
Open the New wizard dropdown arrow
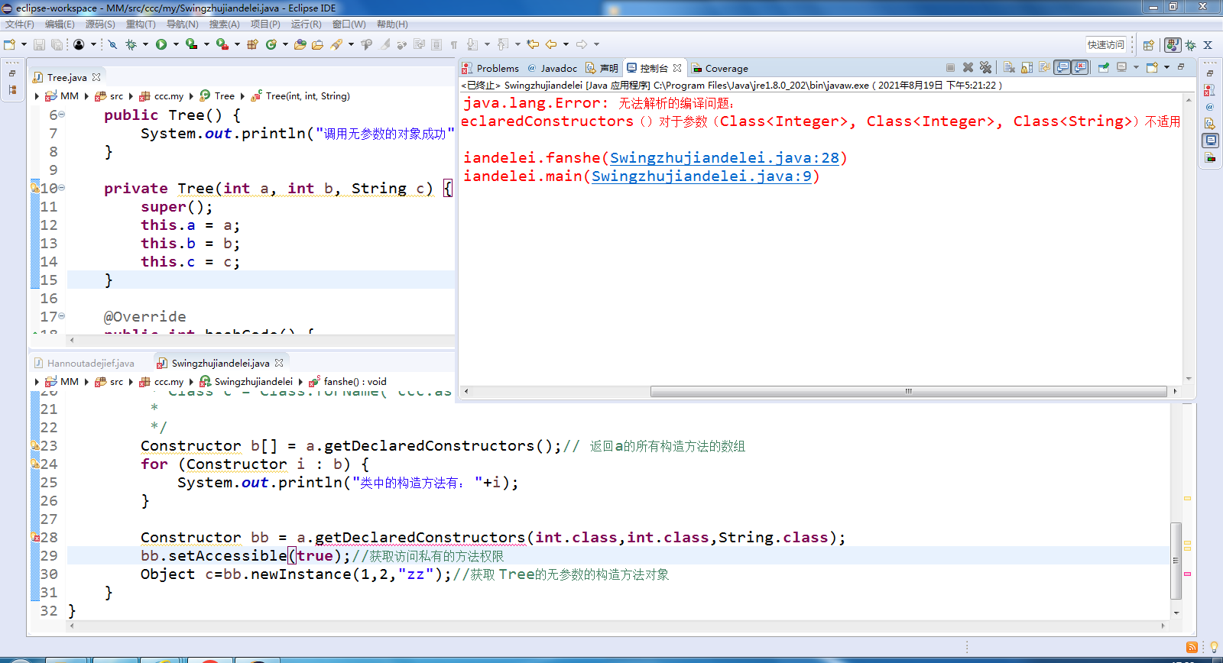point(24,44)
